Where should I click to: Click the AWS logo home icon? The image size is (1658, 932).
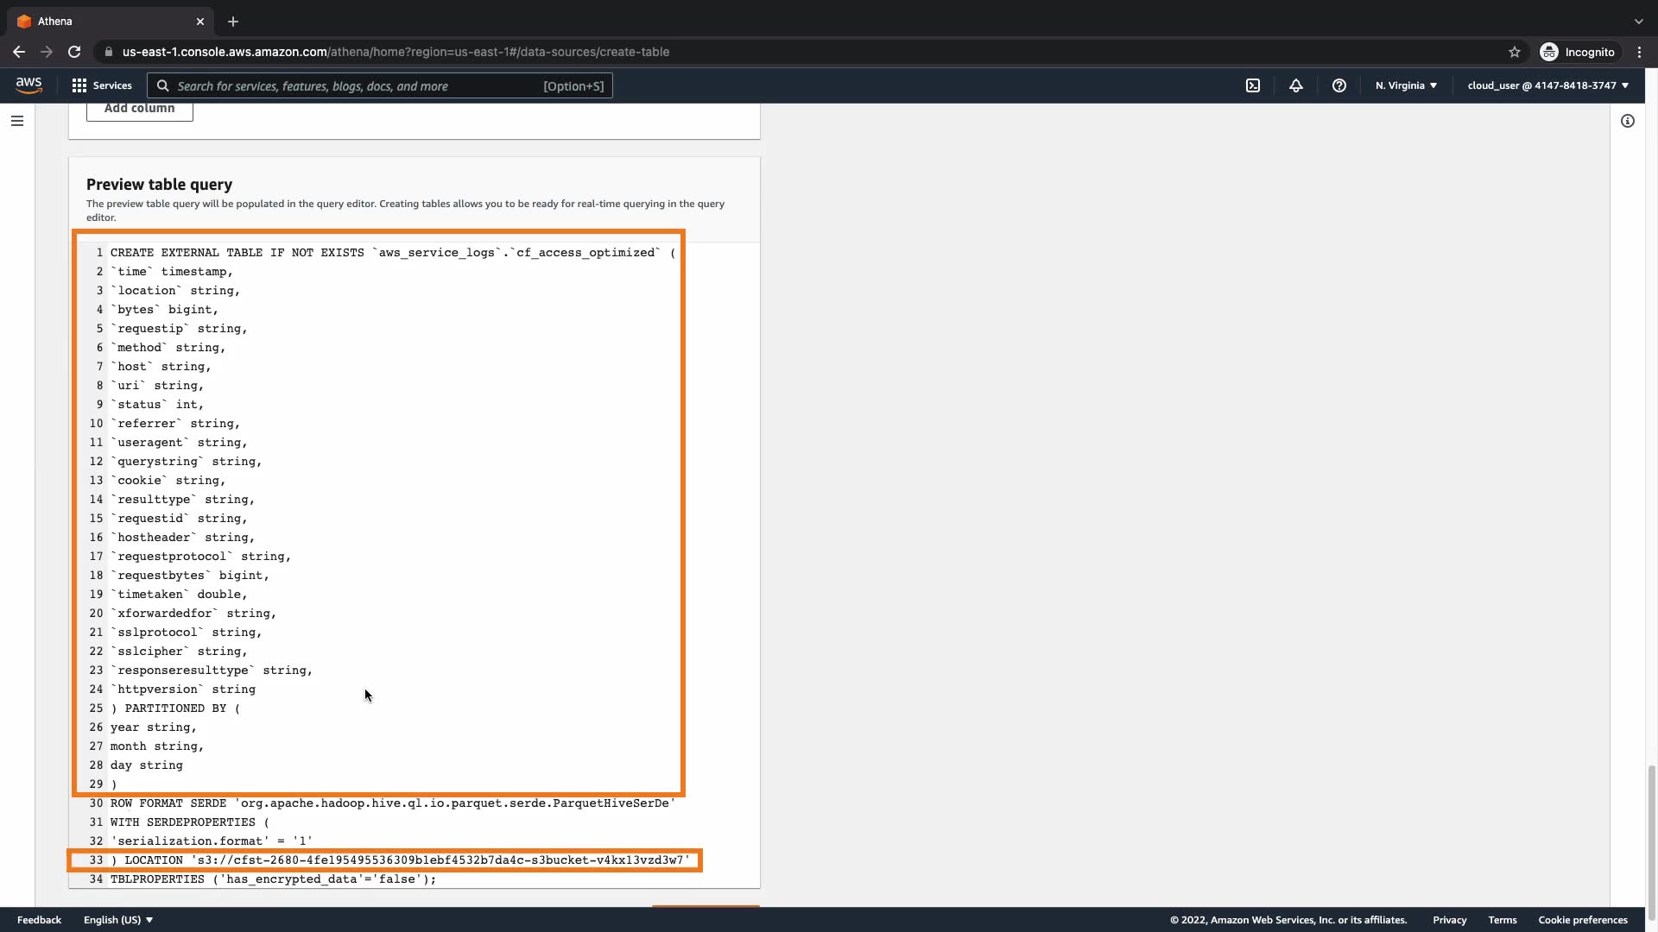pos(28,85)
